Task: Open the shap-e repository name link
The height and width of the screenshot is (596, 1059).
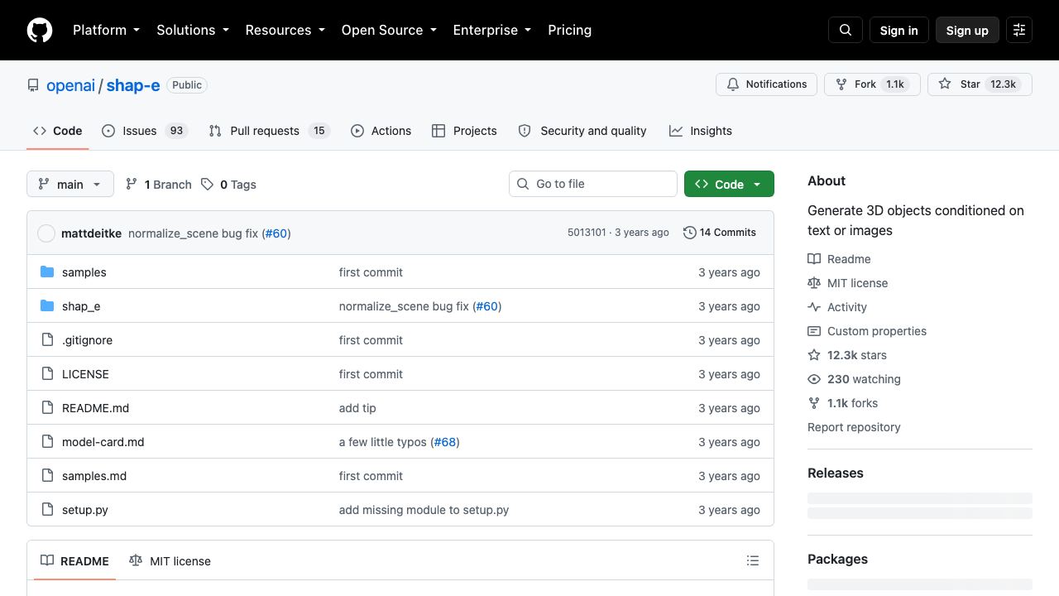Action: (x=133, y=85)
